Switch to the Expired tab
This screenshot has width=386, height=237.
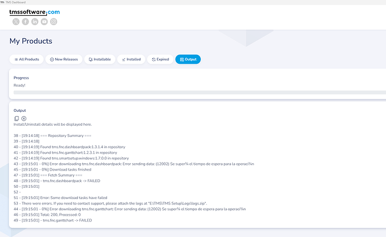pos(160,59)
